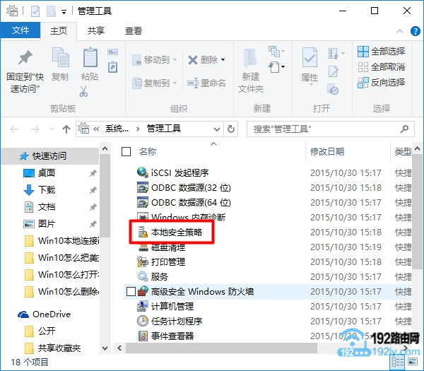Click the Refresh address bar icon

[x=231, y=129]
